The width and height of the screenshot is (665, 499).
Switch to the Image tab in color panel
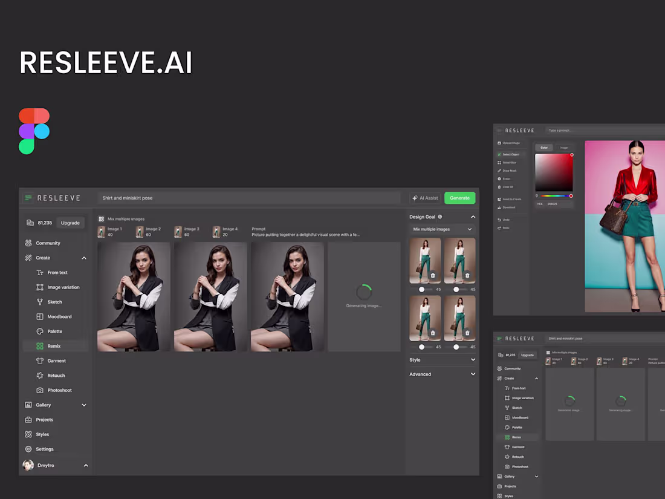563,148
